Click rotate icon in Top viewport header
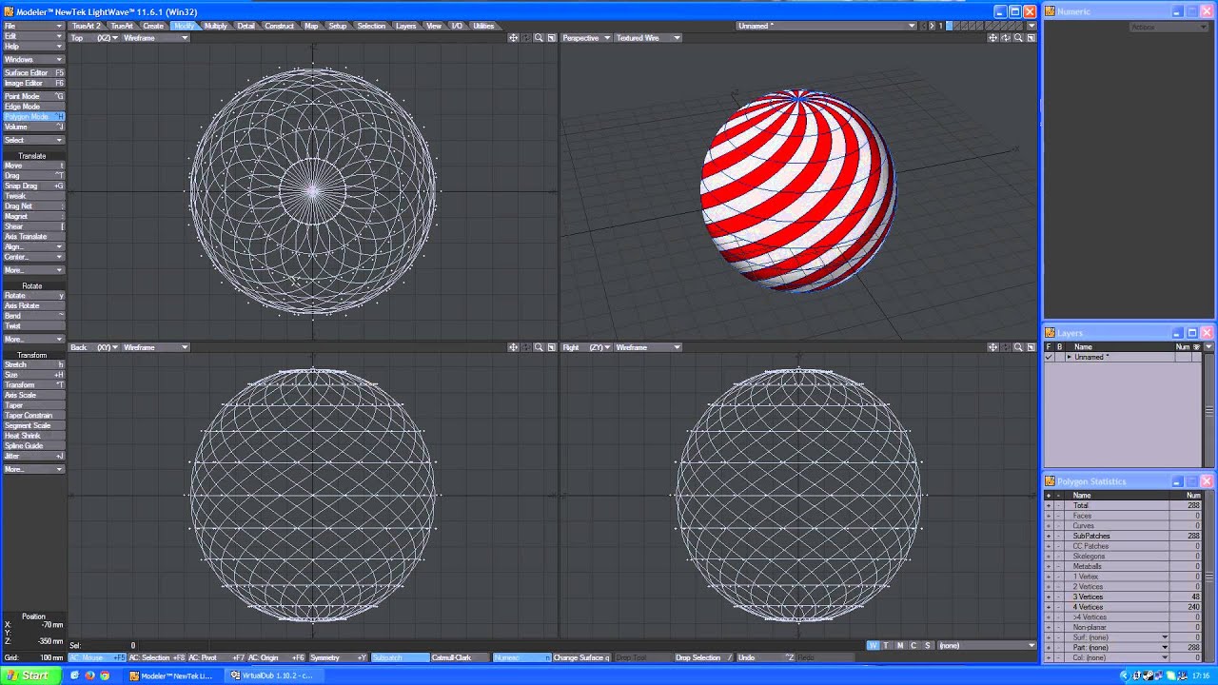The image size is (1218, 685). (x=526, y=38)
